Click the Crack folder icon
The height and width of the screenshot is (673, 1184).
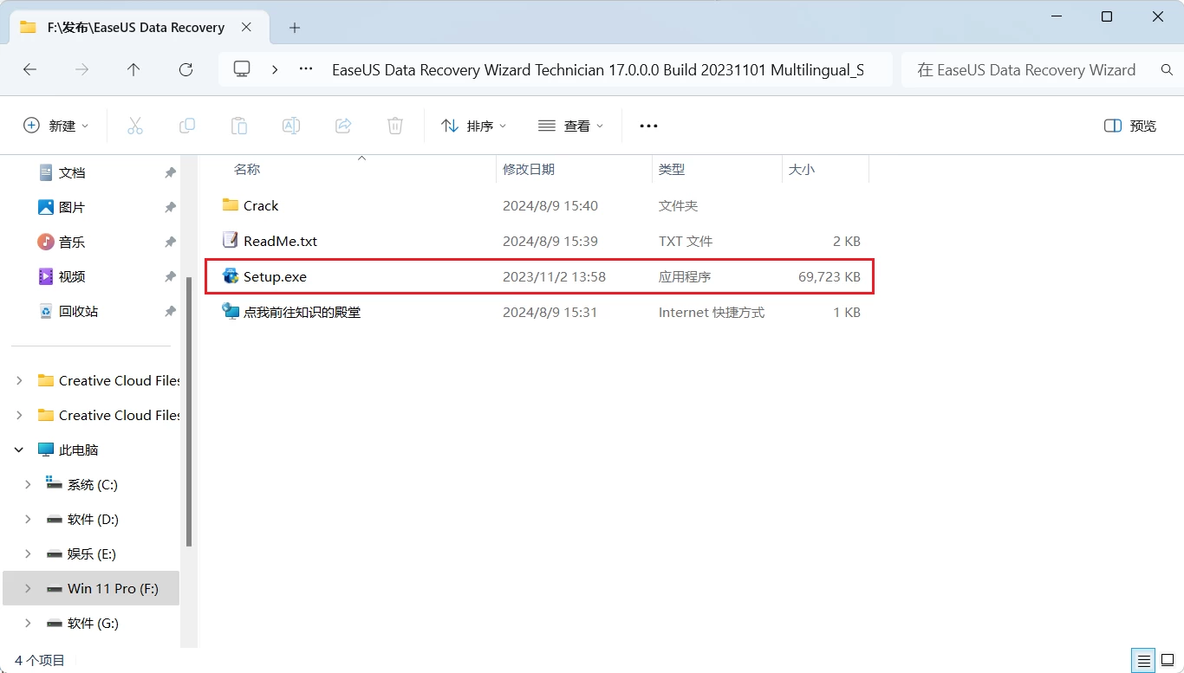[230, 205]
